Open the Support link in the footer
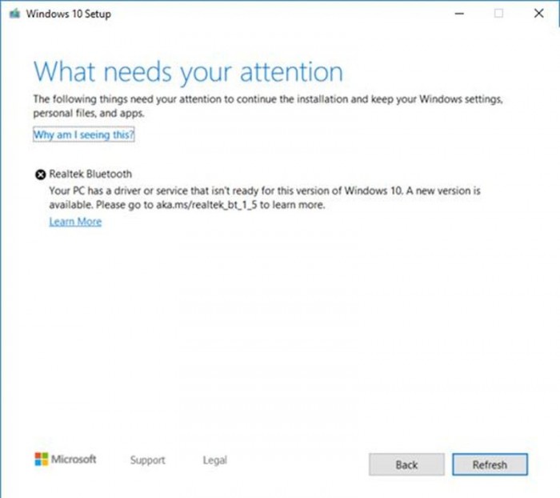The image size is (560, 498). 147,460
